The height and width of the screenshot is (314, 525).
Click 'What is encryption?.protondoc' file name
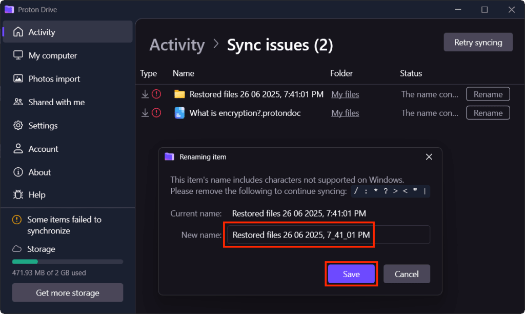(x=245, y=113)
